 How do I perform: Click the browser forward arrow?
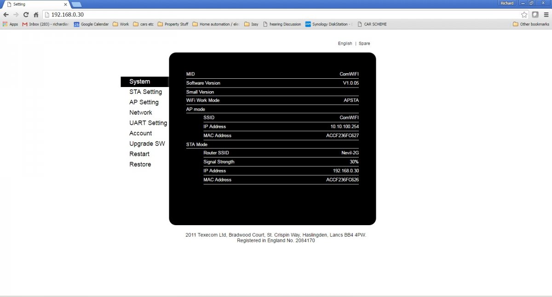[x=16, y=15]
